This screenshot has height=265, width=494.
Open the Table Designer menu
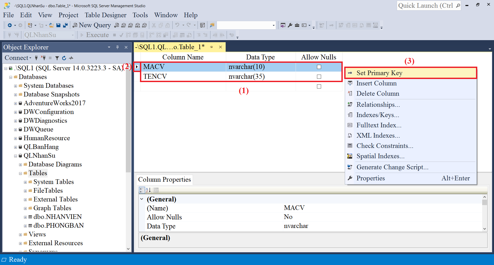click(105, 15)
